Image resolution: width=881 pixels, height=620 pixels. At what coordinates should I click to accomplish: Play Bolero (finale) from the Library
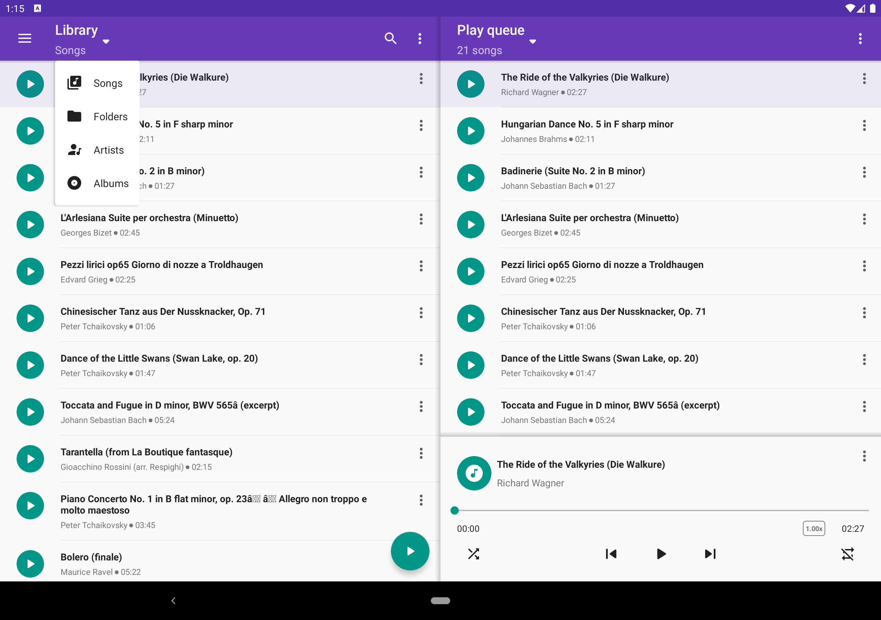click(30, 564)
